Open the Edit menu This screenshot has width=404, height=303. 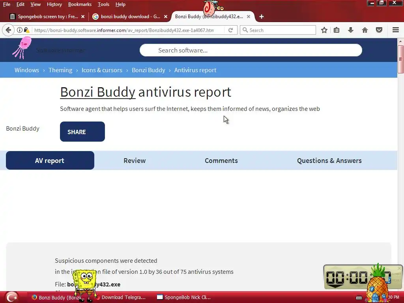(x=21, y=4)
